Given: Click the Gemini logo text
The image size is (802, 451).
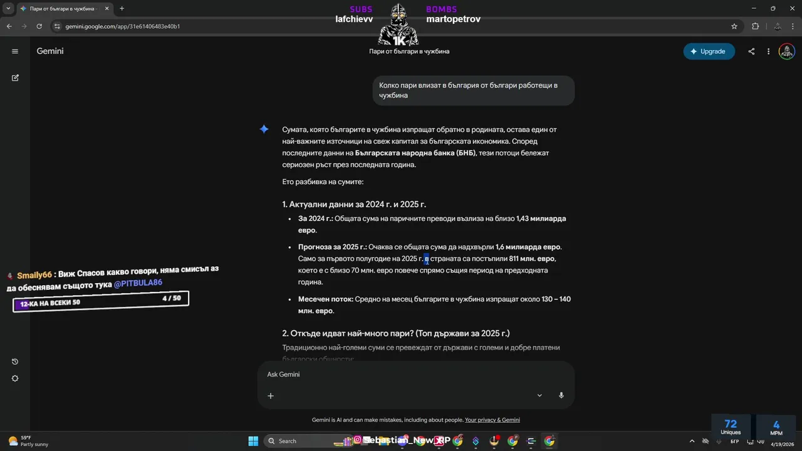Looking at the screenshot, I should (x=50, y=51).
